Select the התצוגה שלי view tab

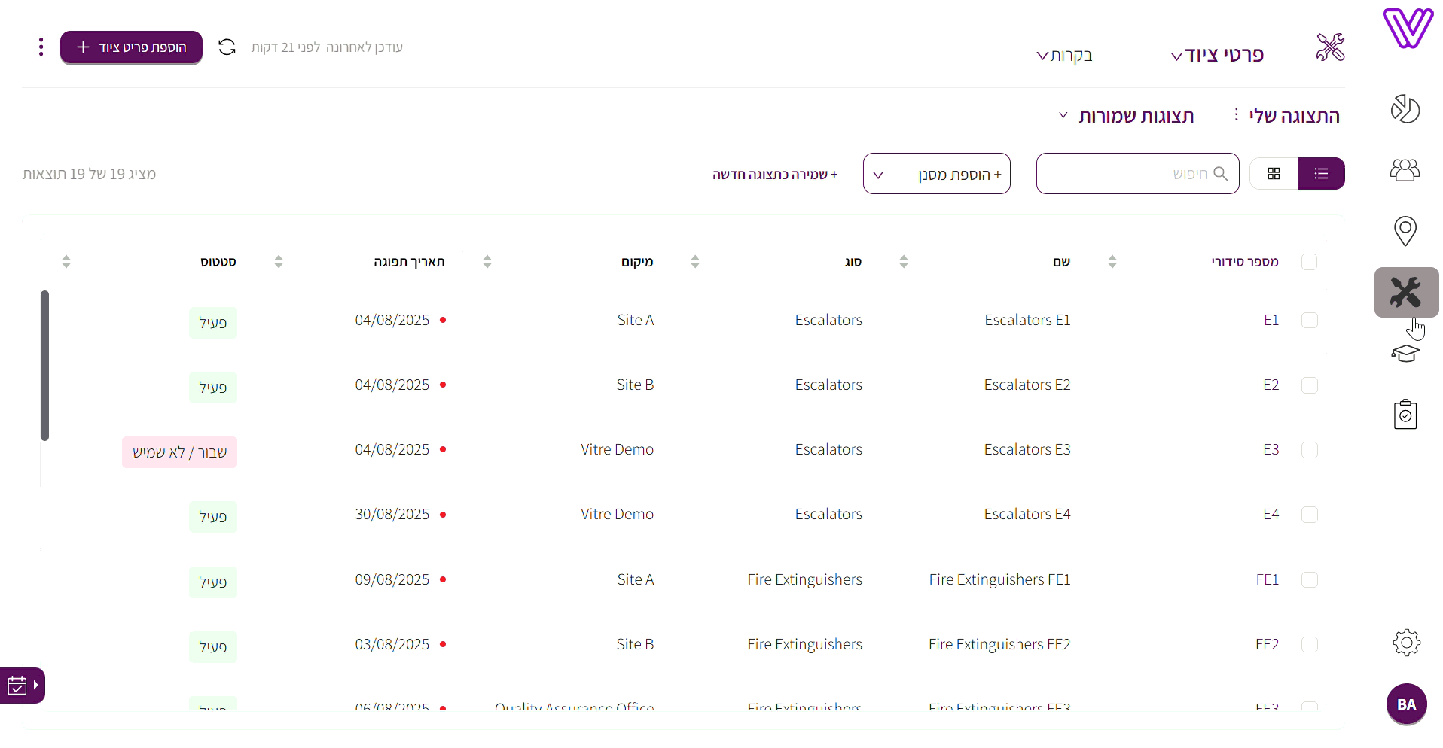pyautogui.click(x=1294, y=116)
